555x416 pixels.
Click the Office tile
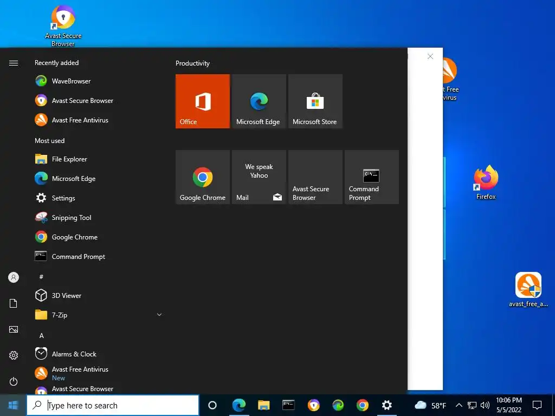click(x=203, y=101)
